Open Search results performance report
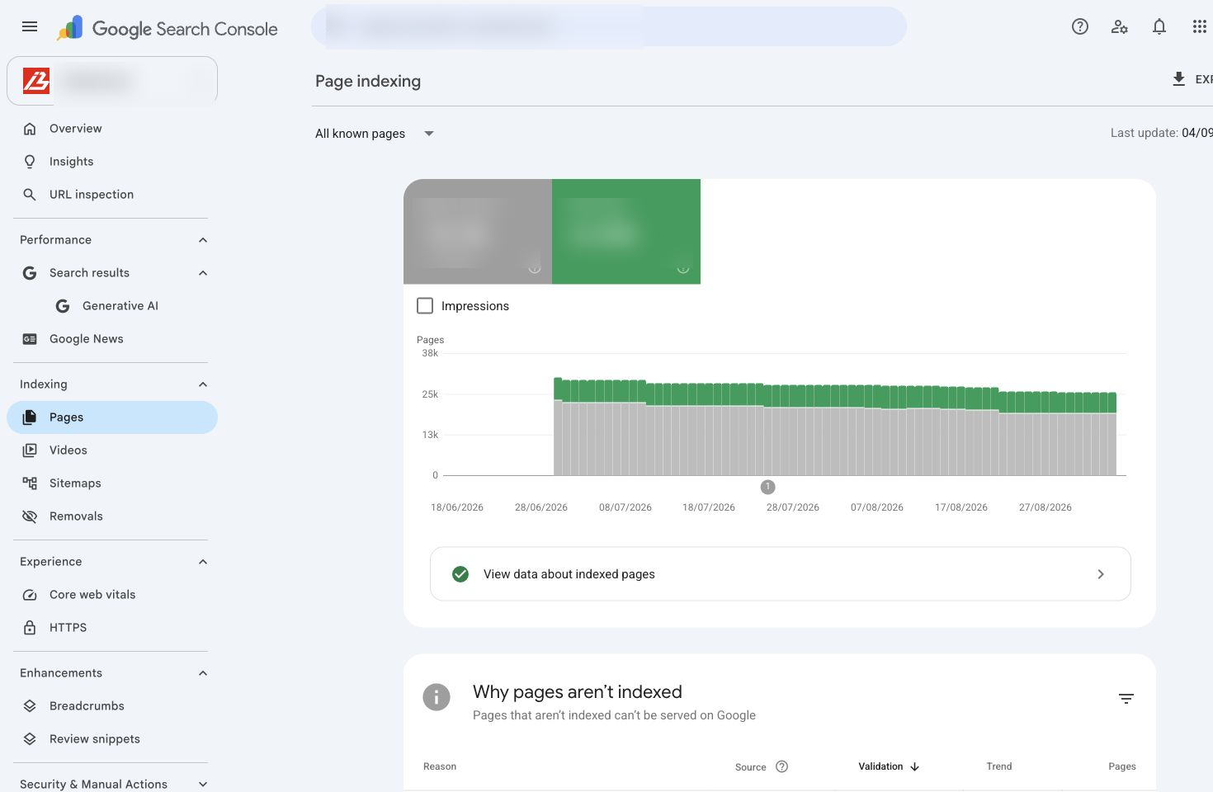1213x792 pixels. point(89,273)
